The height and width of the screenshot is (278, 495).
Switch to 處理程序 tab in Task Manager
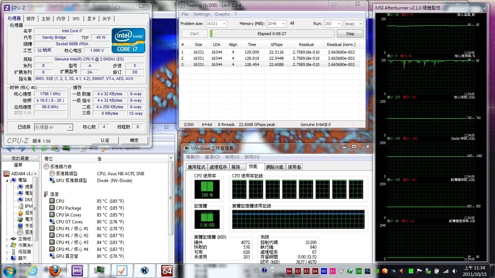[218, 167]
